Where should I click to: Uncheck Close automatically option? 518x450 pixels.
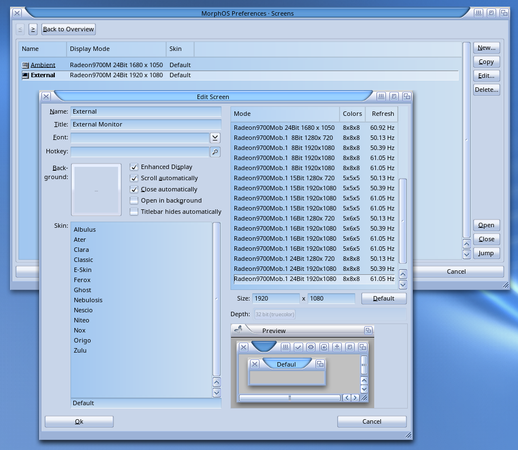(x=134, y=189)
